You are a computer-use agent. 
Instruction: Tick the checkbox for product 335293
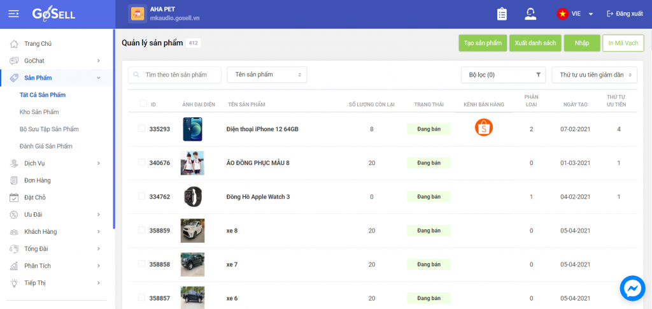click(x=141, y=129)
